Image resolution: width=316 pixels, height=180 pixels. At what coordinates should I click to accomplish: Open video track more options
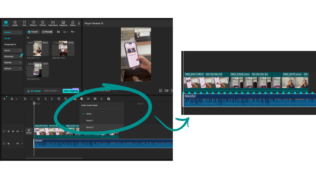pos(22,131)
